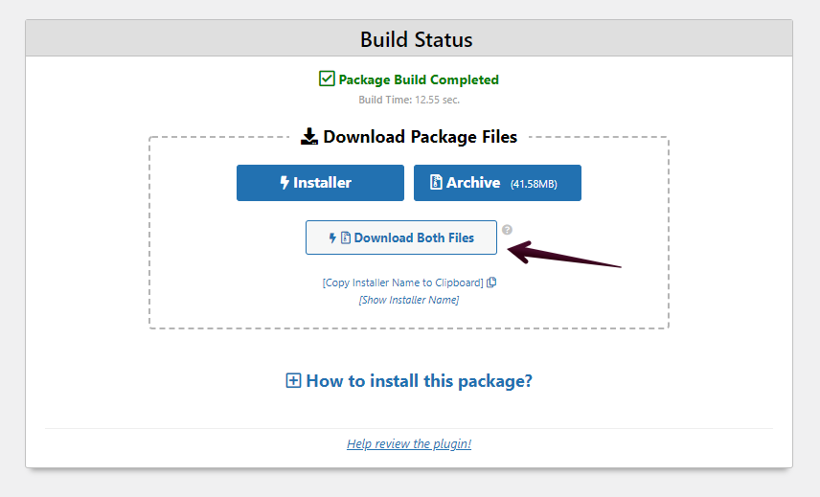Click the bolt icon in Download Both Files
The width and height of the screenshot is (820, 497).
coord(332,237)
